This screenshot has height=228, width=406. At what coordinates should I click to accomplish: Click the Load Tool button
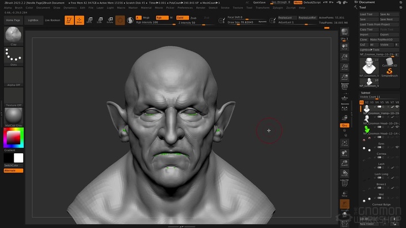[369, 14]
